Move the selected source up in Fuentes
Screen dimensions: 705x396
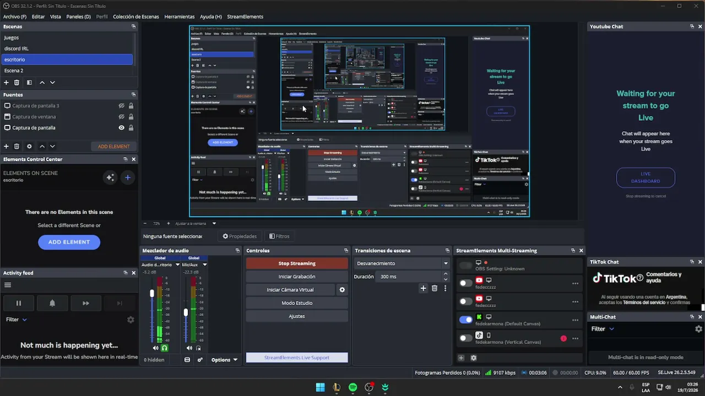[42, 146]
